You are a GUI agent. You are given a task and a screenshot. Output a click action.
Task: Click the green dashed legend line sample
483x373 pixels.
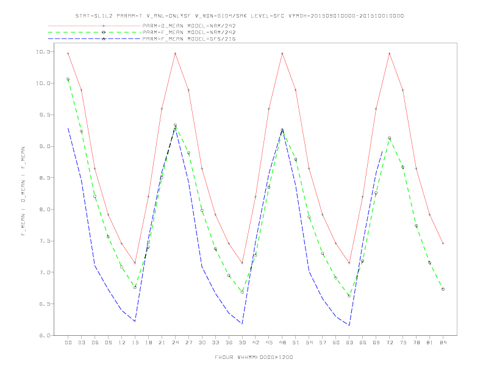click(x=95, y=32)
